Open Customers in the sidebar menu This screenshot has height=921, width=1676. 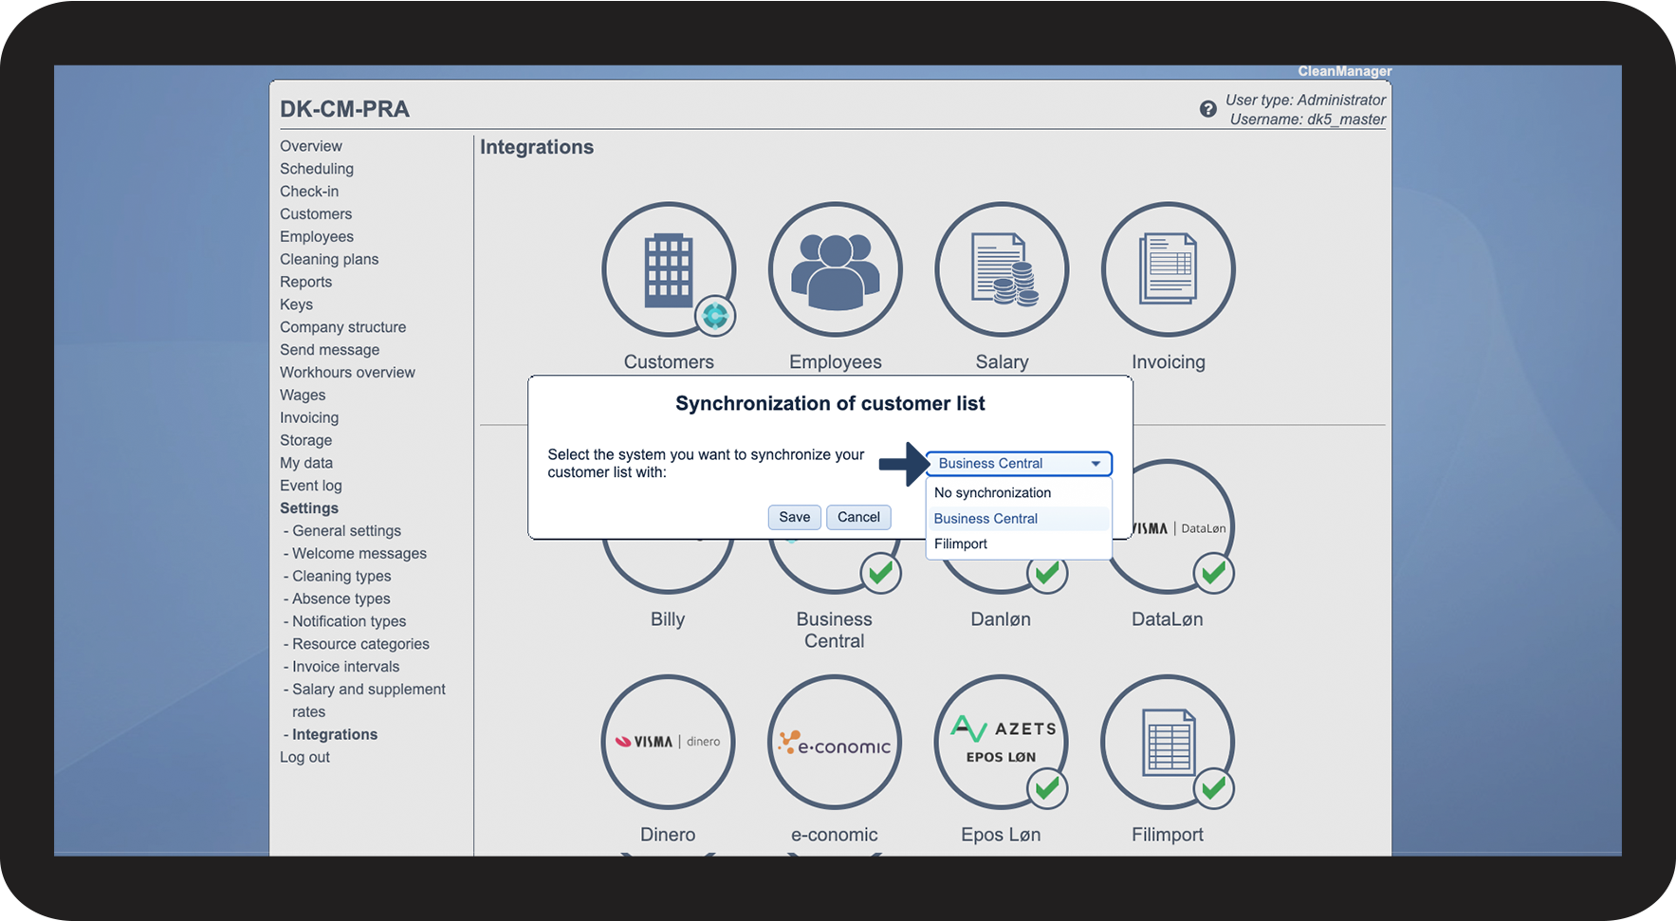(316, 214)
